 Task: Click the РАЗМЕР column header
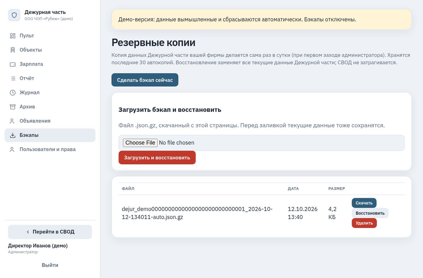point(337,189)
